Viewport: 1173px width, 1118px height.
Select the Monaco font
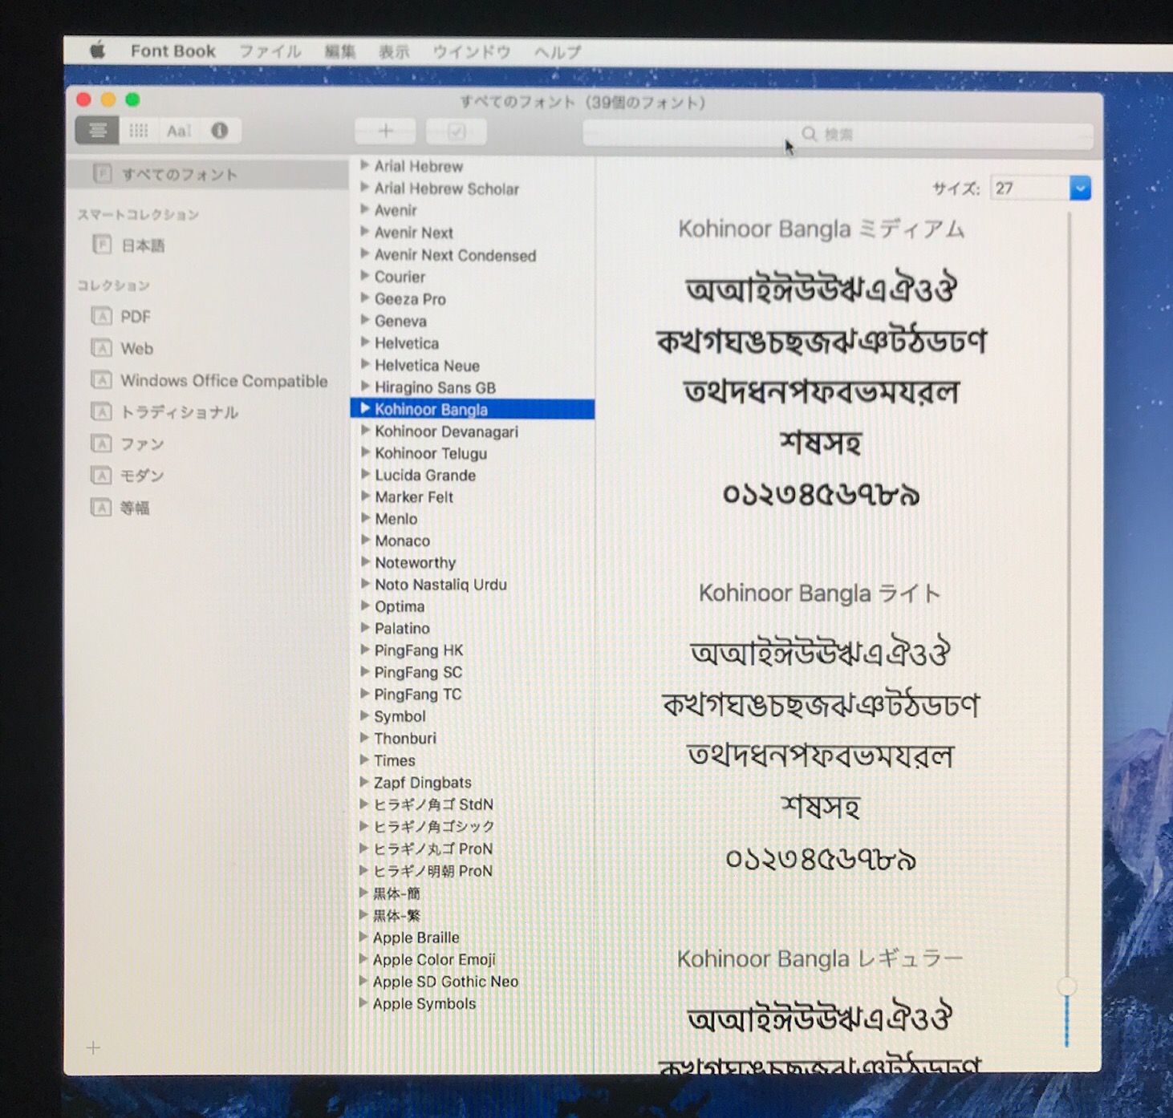tap(402, 541)
